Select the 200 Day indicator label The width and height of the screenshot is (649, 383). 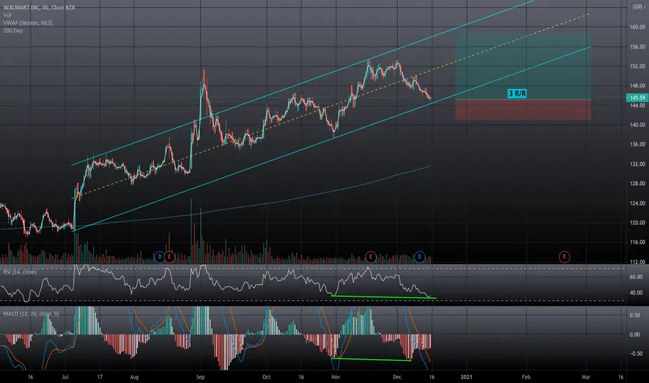(13, 31)
